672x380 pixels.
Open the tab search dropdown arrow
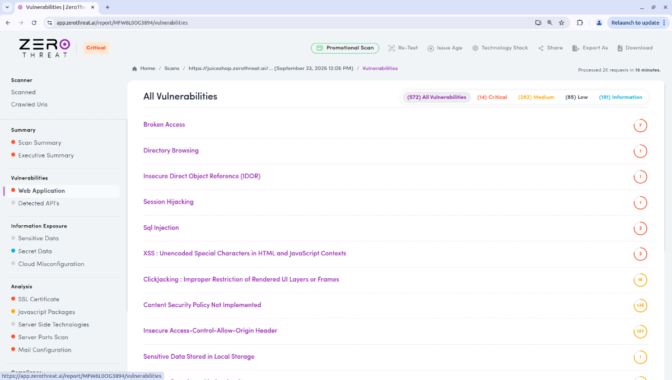coord(7,7)
